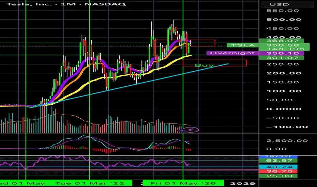Image resolution: width=317 pixels, height=187 pixels.
Task: Click the red 36.75 RSI value tag
Action: coord(278,171)
